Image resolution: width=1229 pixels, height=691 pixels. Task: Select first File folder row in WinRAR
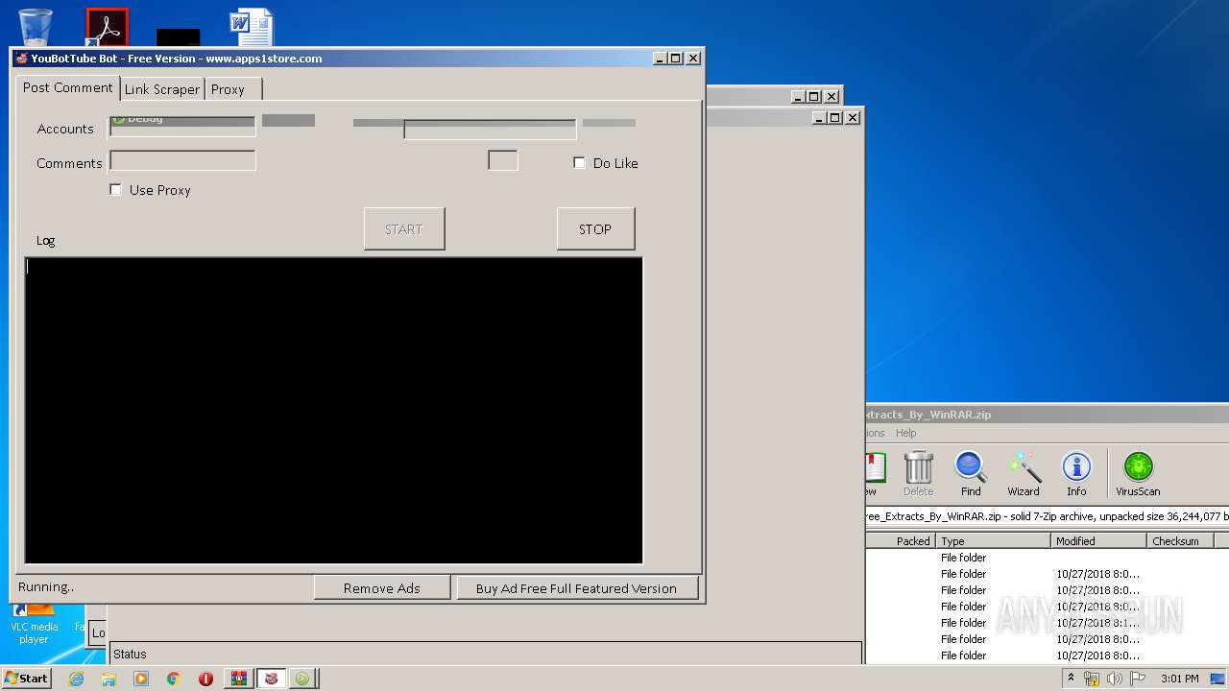click(x=1047, y=558)
